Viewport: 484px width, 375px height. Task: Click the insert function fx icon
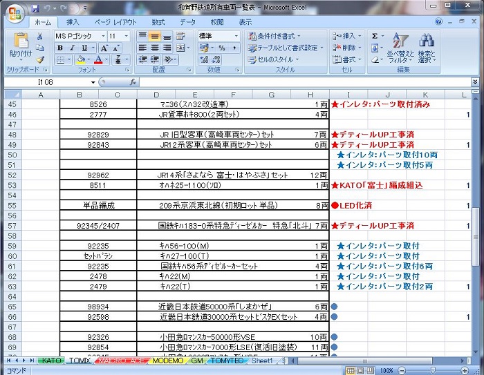pyautogui.click(x=133, y=82)
